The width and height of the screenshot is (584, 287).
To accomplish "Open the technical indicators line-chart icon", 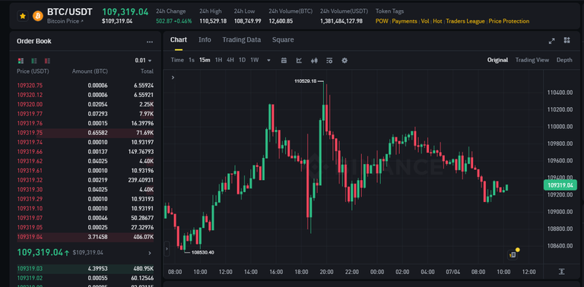I will pyautogui.click(x=299, y=60).
